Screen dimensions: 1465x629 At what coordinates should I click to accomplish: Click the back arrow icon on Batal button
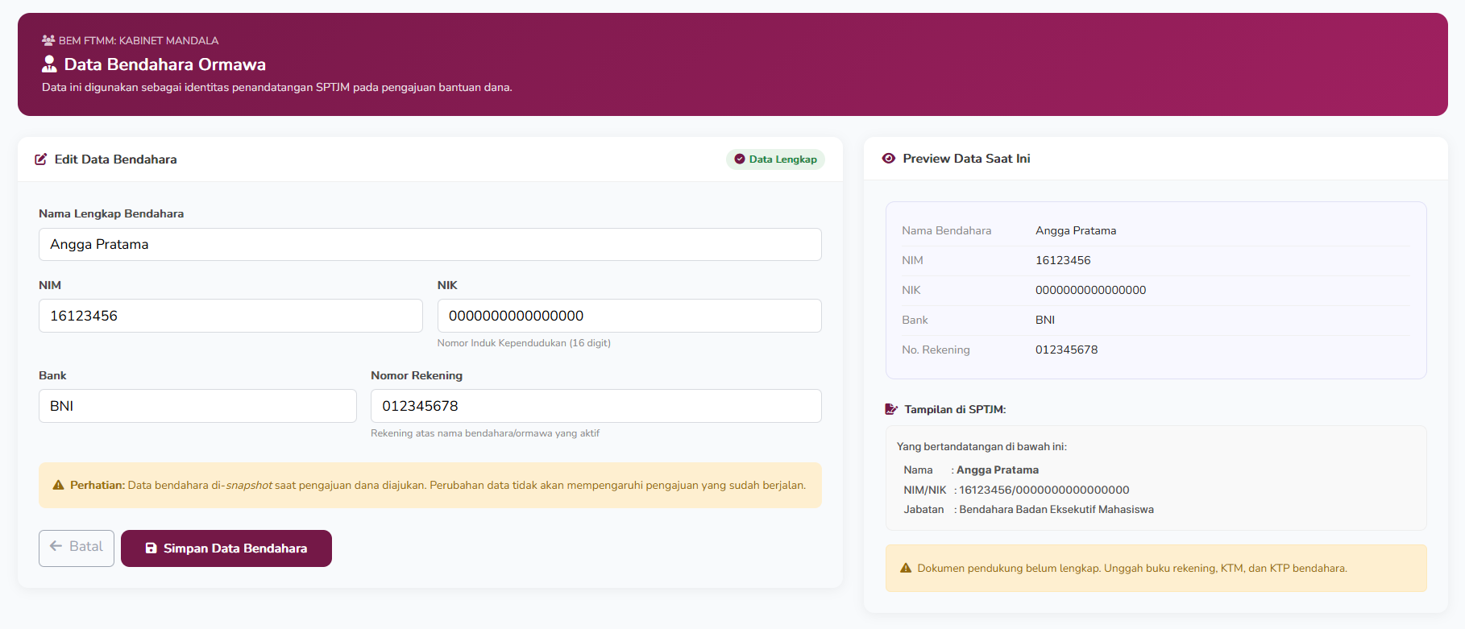click(x=56, y=546)
